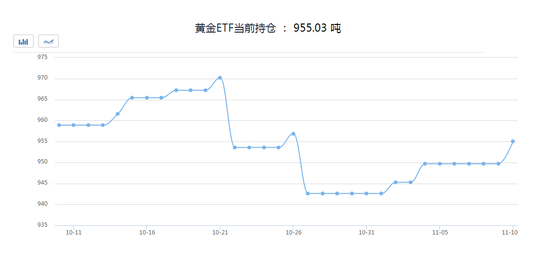Select the 10-26 data point near 957

click(293, 134)
